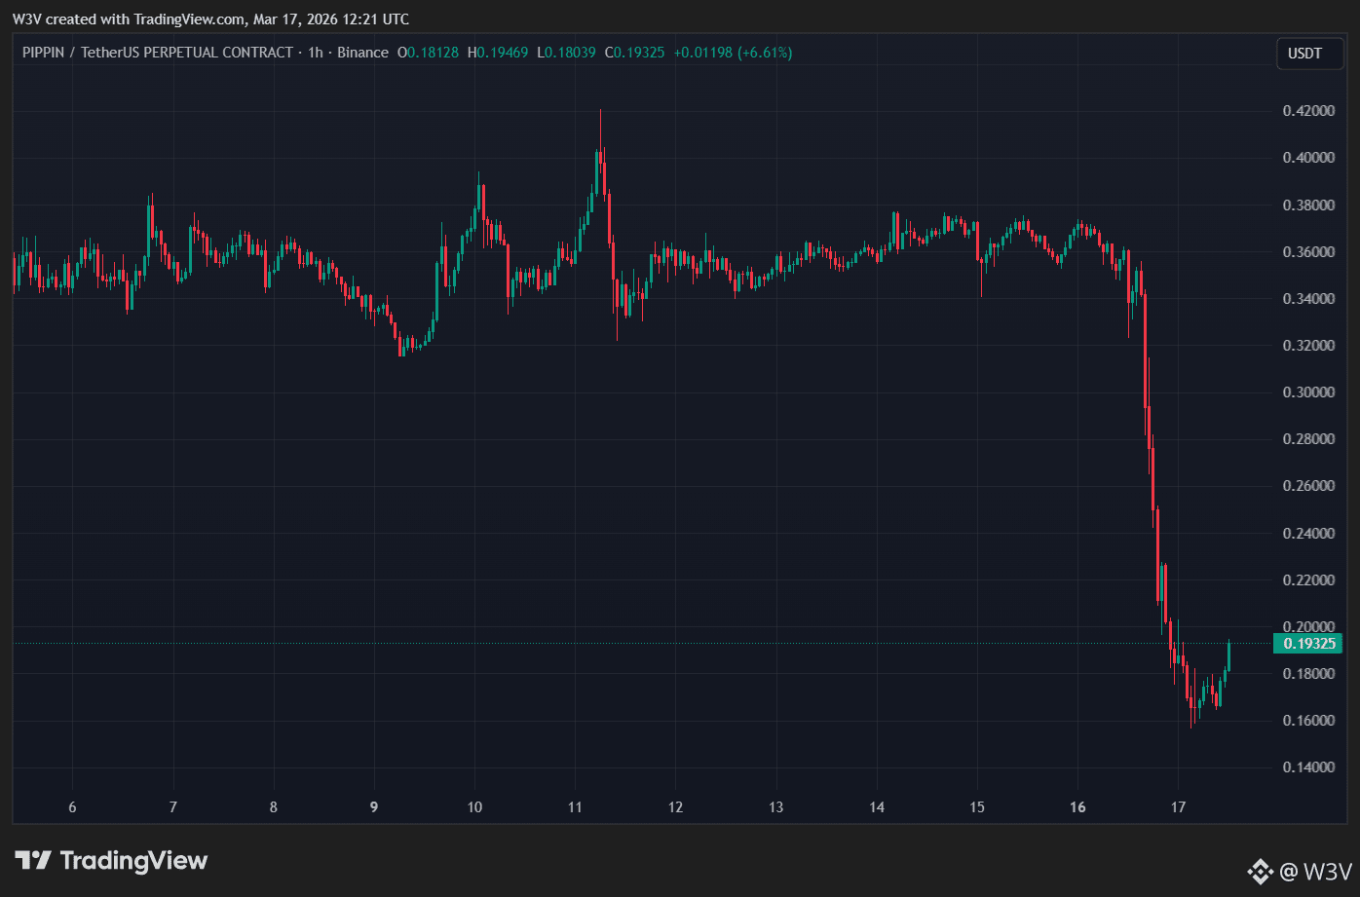Click date label 8 on time axis
Image resolution: width=1360 pixels, height=897 pixels.
click(x=274, y=807)
